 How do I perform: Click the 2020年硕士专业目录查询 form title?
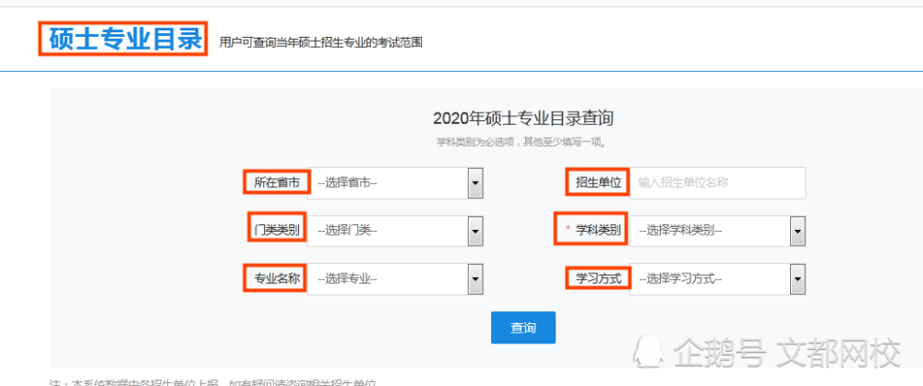click(x=523, y=118)
